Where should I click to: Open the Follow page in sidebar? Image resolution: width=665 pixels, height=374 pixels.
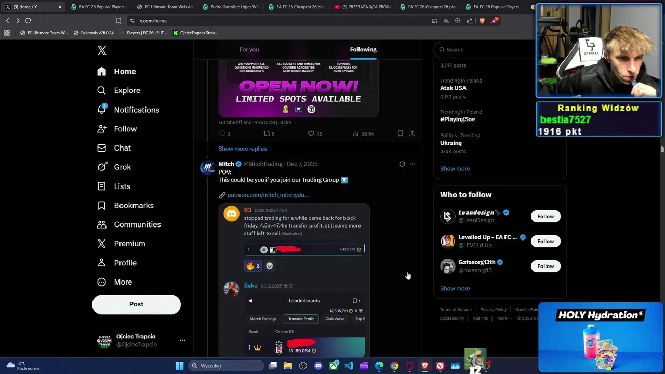pyautogui.click(x=117, y=129)
